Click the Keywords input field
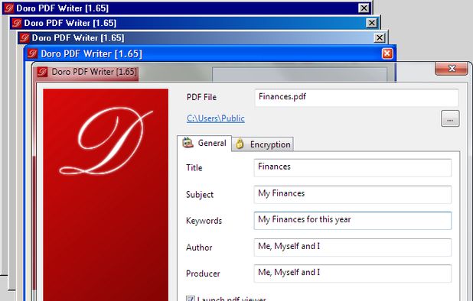The image size is (473, 301). tap(353, 221)
